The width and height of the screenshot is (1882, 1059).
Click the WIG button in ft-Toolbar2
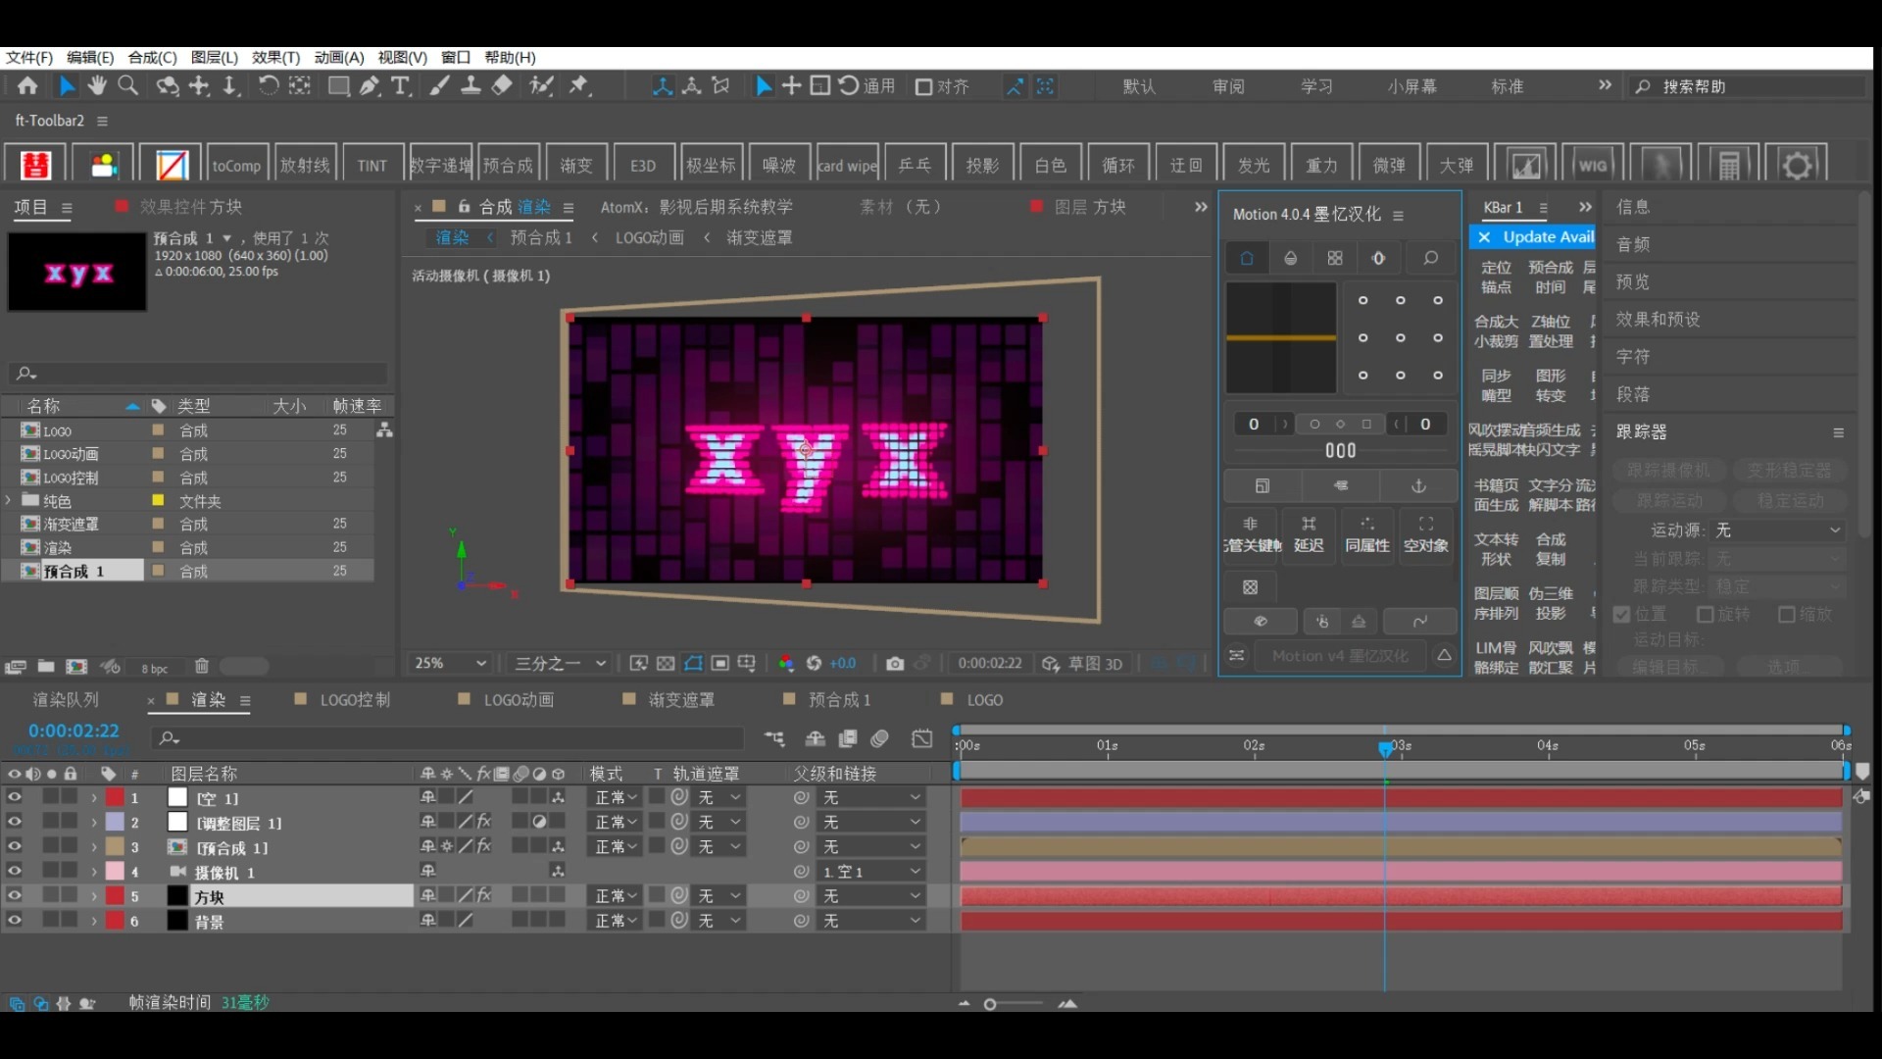[x=1593, y=165]
